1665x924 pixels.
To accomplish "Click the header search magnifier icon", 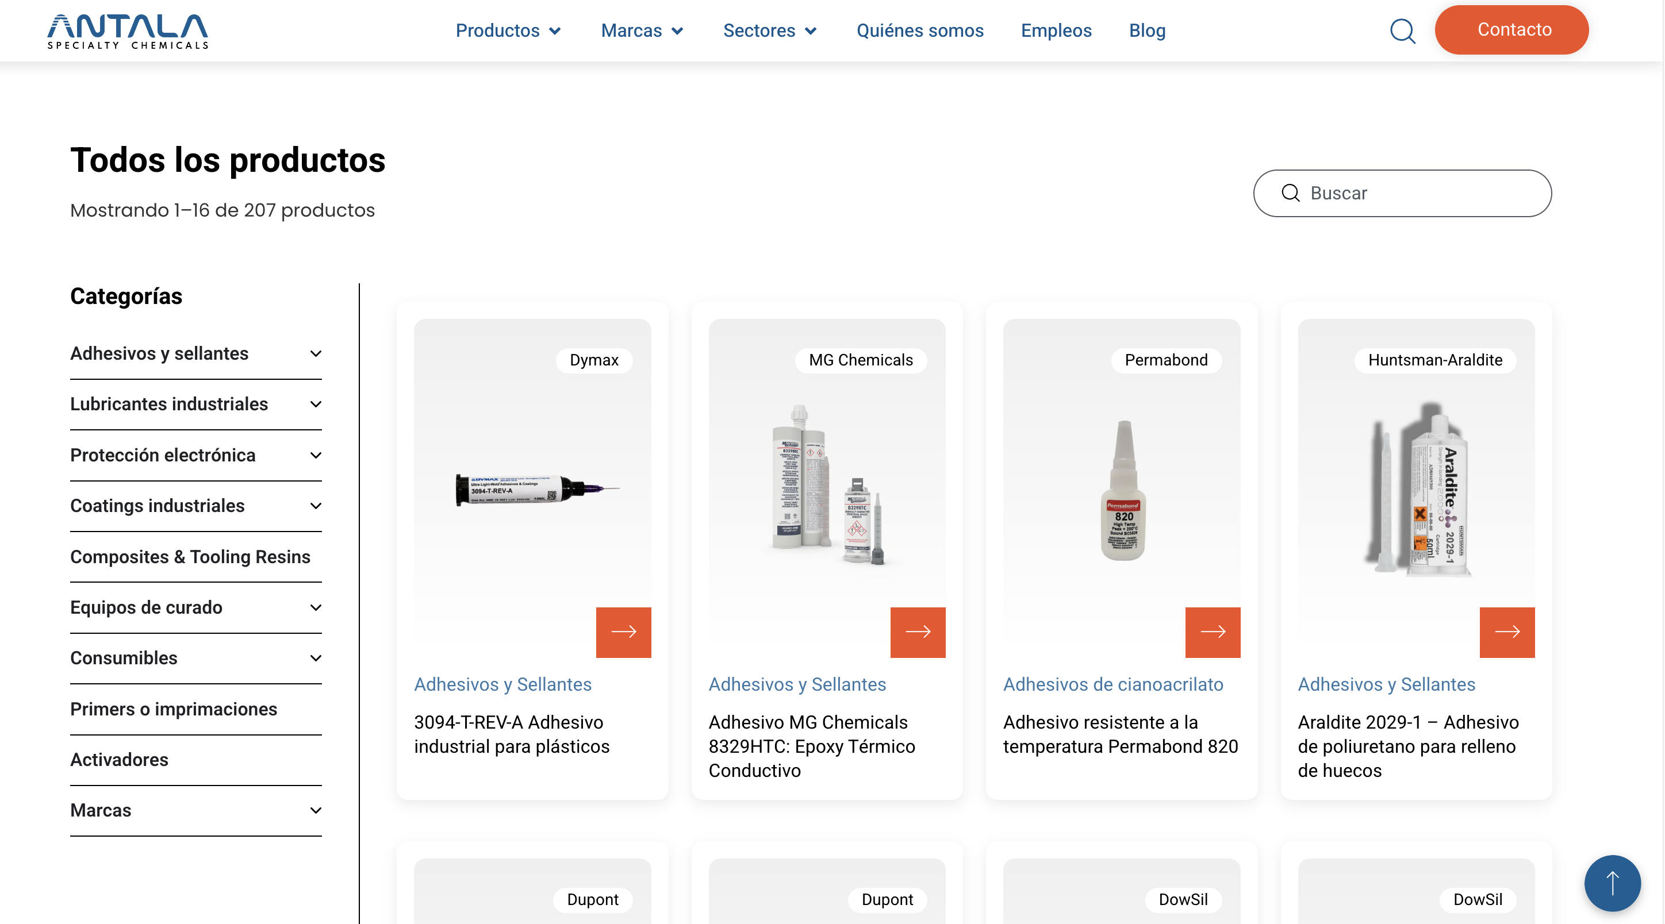I will pyautogui.click(x=1402, y=30).
